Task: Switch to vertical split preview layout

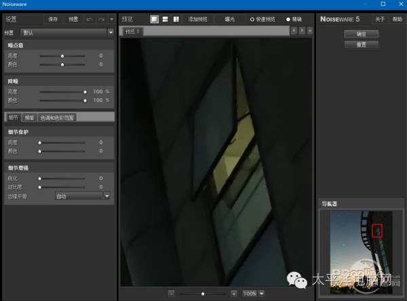Action: [x=176, y=19]
